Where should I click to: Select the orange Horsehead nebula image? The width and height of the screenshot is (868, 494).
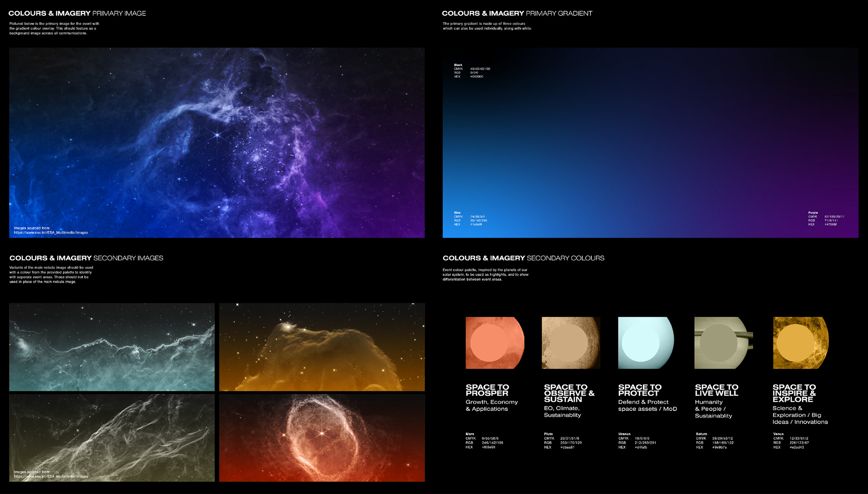(x=322, y=347)
